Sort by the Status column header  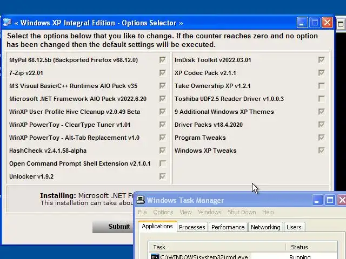click(311, 247)
